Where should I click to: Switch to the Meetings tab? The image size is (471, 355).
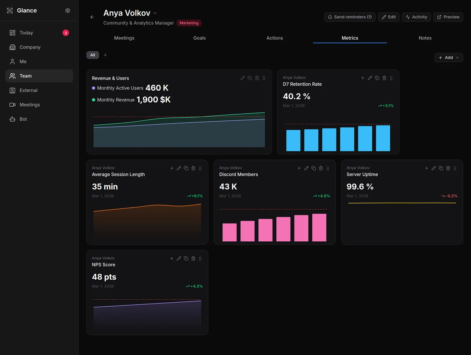click(124, 38)
